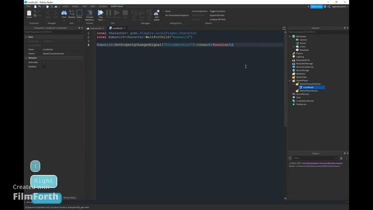This screenshot has height=210, width=373.
Task: Select Camera in Explorer
Action: 301,40
